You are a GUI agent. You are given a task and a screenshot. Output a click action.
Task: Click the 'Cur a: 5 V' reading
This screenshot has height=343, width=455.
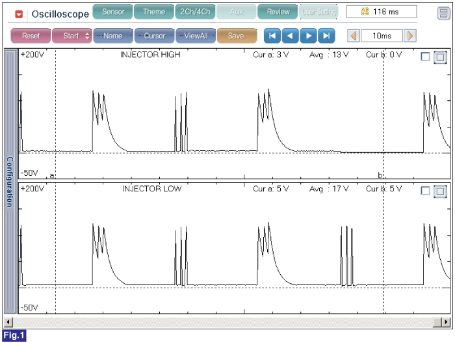point(271,189)
